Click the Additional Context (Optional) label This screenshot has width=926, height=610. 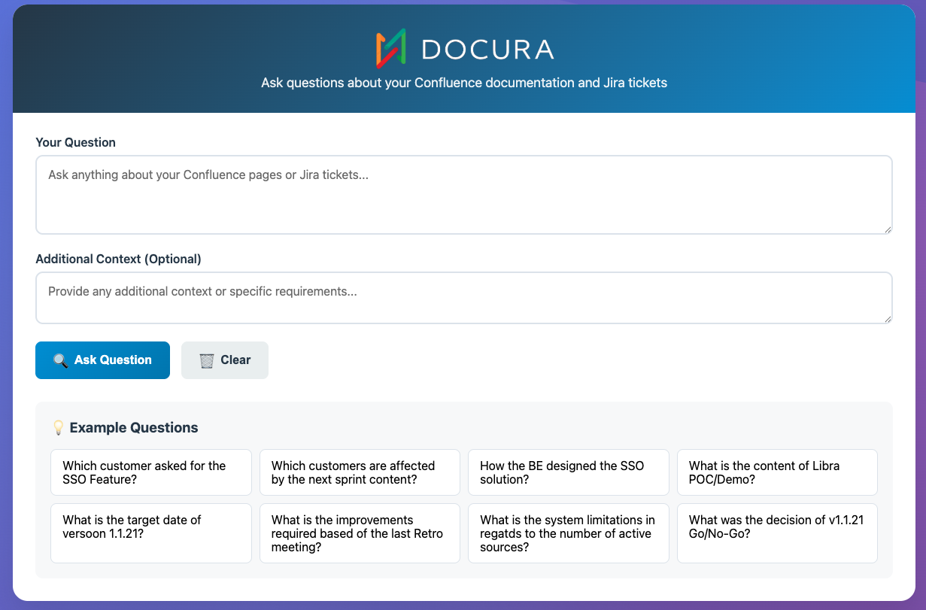118,259
